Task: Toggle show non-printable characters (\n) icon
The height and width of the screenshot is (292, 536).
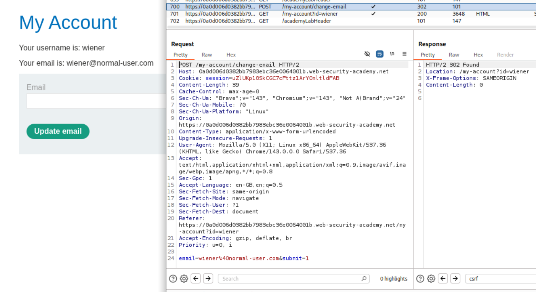Action: [x=392, y=54]
